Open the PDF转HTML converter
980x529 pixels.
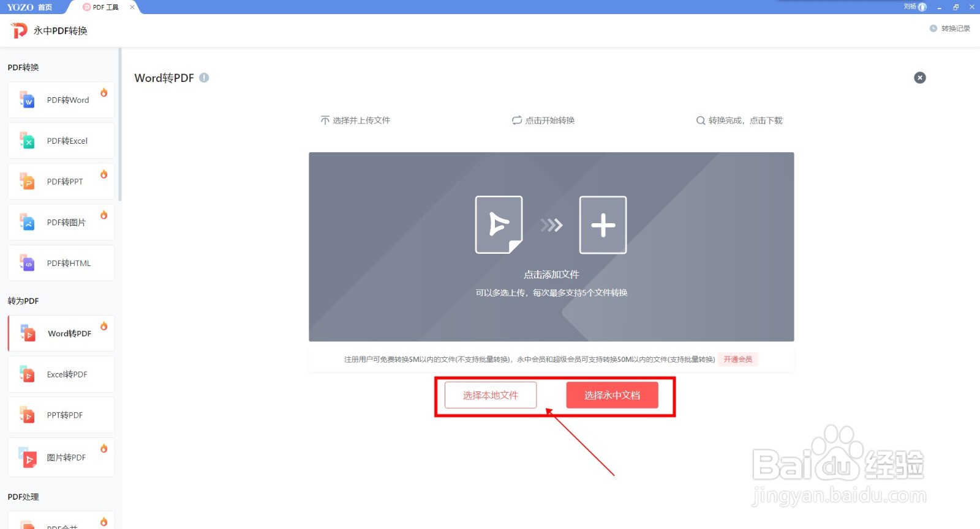pos(61,263)
